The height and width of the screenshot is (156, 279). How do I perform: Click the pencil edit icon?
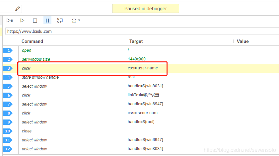(x=18, y=9)
